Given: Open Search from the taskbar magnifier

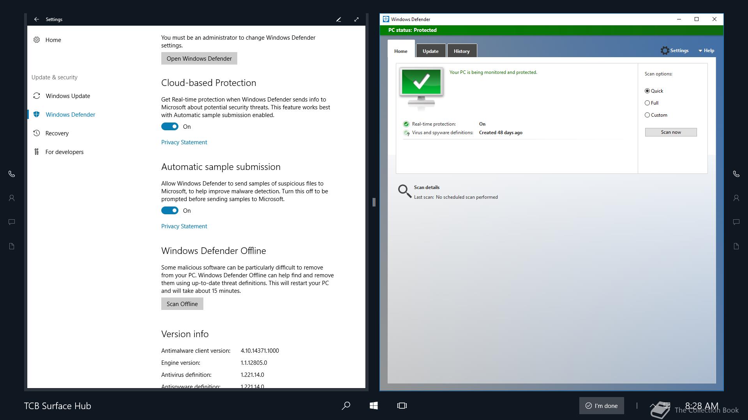Looking at the screenshot, I should click(346, 406).
